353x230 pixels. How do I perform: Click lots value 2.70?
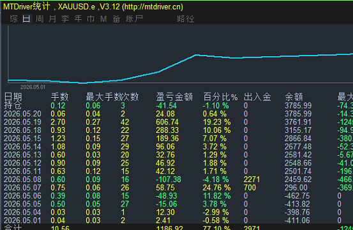pyautogui.click(x=58, y=122)
